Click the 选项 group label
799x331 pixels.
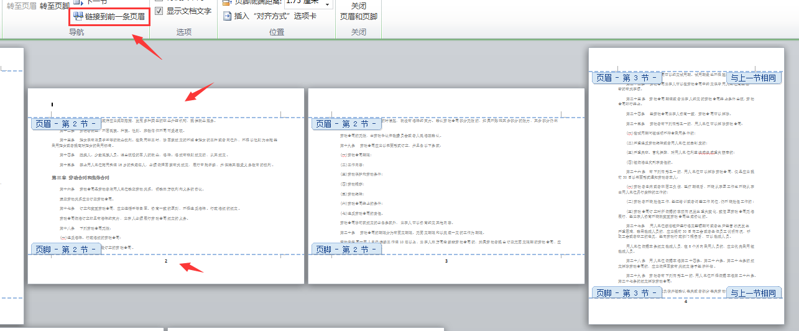click(x=184, y=32)
